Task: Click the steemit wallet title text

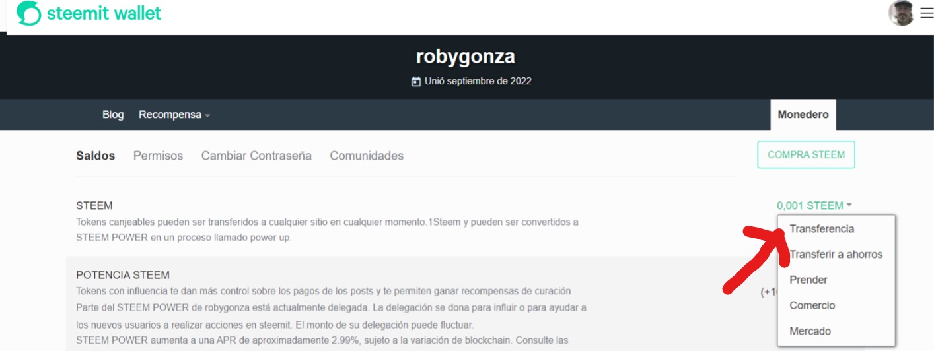Action: pyautogui.click(x=104, y=13)
